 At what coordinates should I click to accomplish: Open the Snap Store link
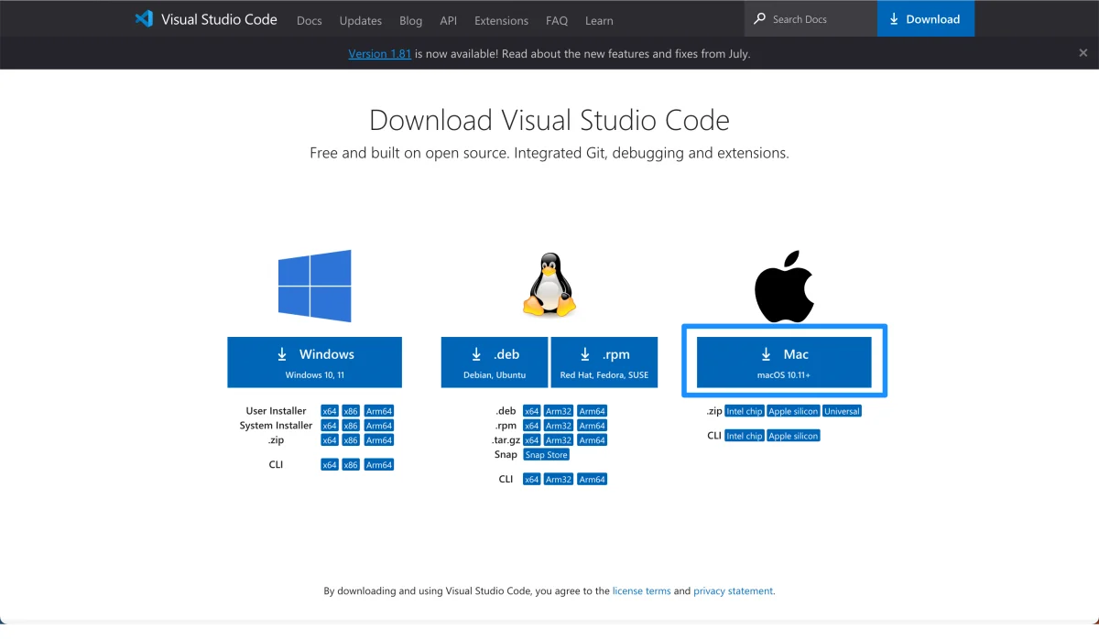546,455
